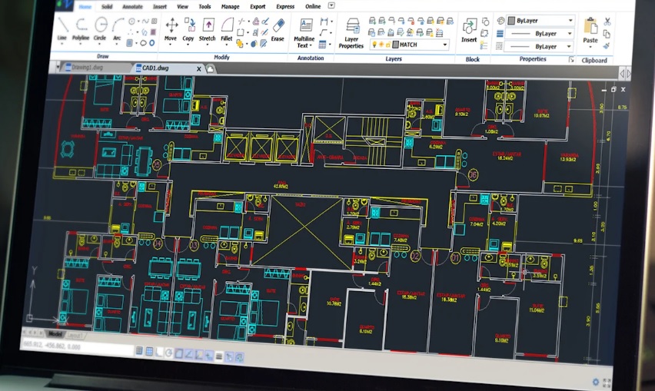Open Multiline Text dropdown arrow
This screenshot has height=391, width=655.
311,45
